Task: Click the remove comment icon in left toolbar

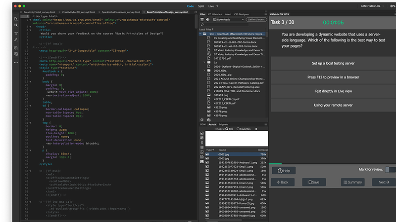Action: [16, 54]
